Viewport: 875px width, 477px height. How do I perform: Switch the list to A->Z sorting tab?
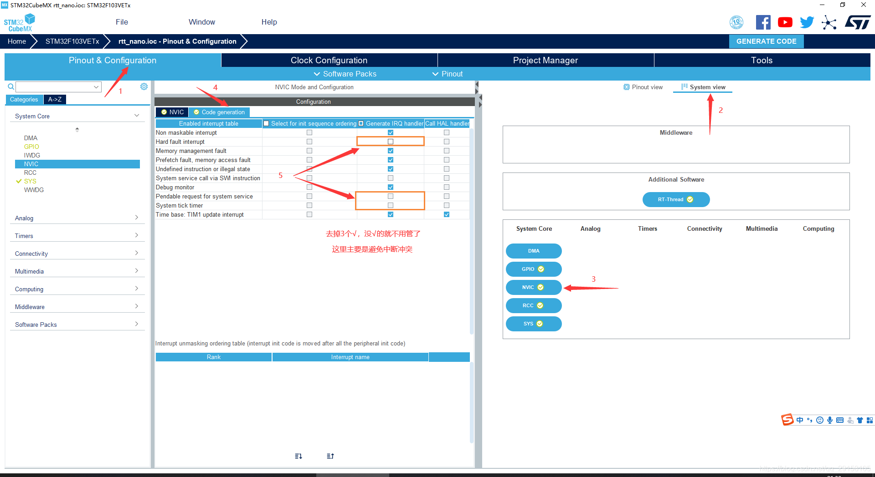click(x=55, y=99)
